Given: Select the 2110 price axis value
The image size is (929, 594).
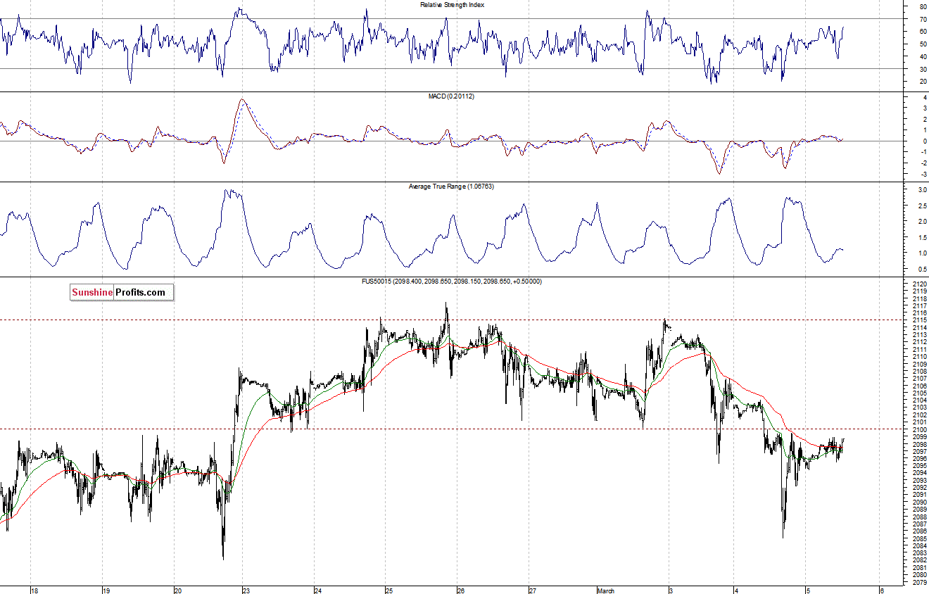Looking at the screenshot, I should (x=918, y=357).
